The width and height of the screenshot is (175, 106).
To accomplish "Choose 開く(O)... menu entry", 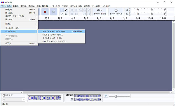I will pos(19,13).
